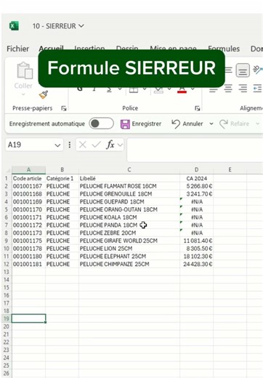
Task: Click the Code article header cell
Action: click(28, 178)
